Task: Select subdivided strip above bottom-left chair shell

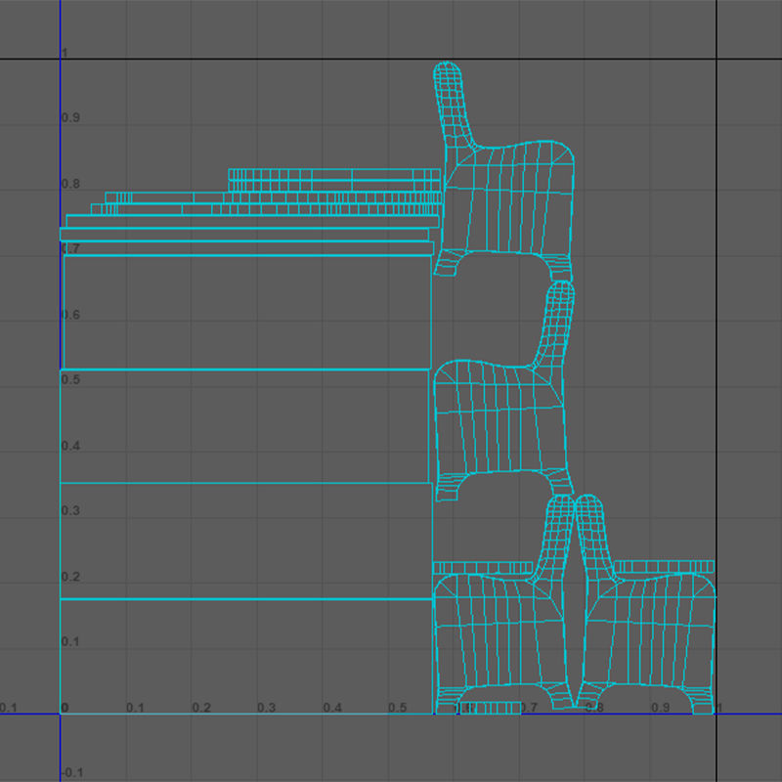Action: 483,568
